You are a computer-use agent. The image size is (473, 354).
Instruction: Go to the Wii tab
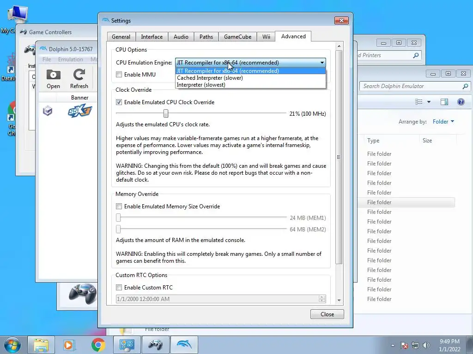pyautogui.click(x=266, y=37)
